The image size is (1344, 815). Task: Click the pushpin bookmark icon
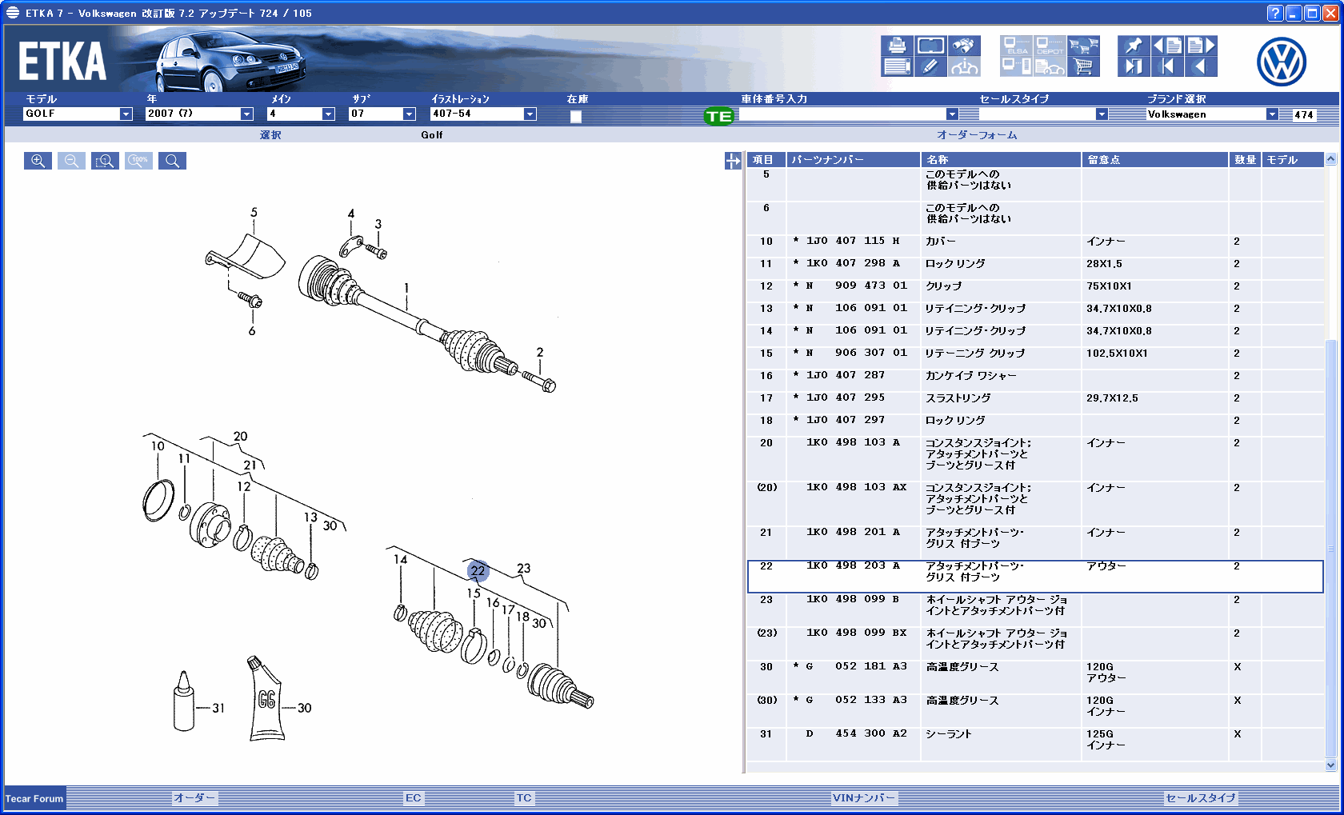pyautogui.click(x=1134, y=46)
